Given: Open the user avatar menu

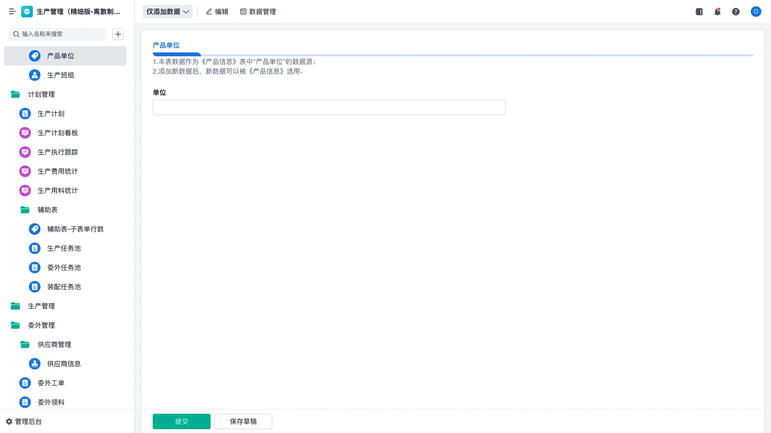Looking at the screenshot, I should (756, 12).
